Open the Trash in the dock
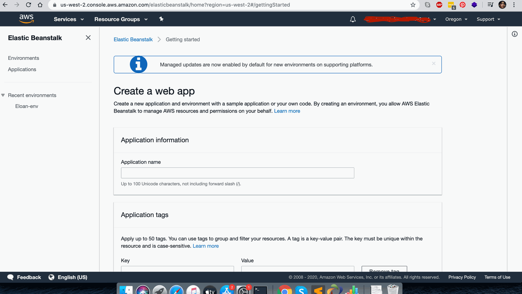The image size is (522, 294). 393,289
